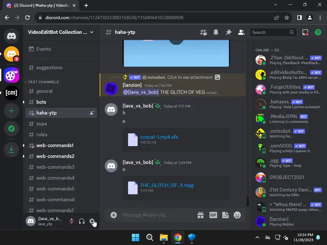Open notification settings bell in header
Viewport: 327px width, 245px height.
tap(216, 32)
